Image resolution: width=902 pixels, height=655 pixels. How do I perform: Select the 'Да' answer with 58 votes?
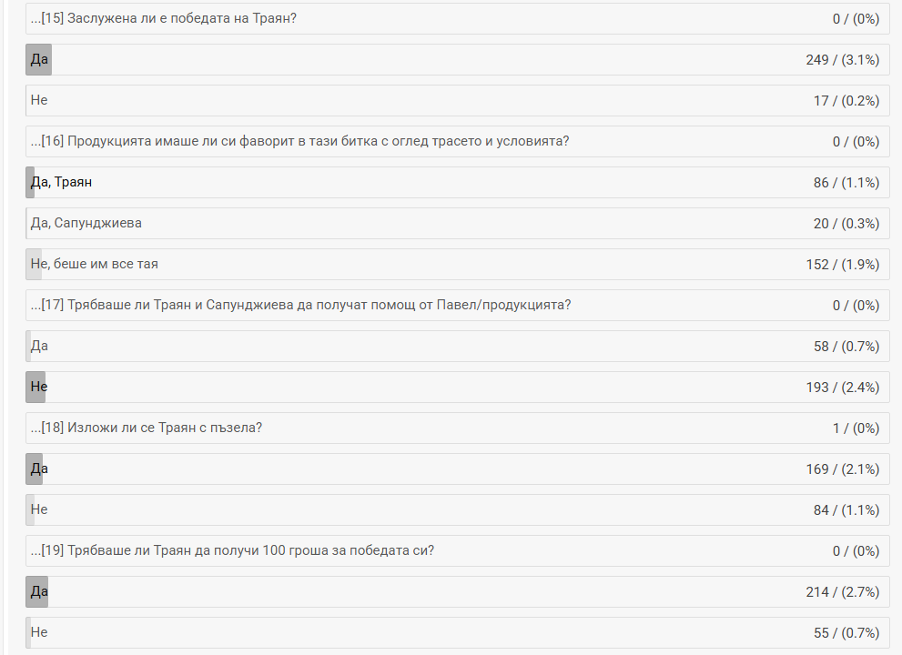pyautogui.click(x=39, y=346)
